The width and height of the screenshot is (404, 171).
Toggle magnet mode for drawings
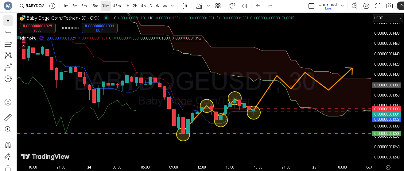[x=8, y=145]
